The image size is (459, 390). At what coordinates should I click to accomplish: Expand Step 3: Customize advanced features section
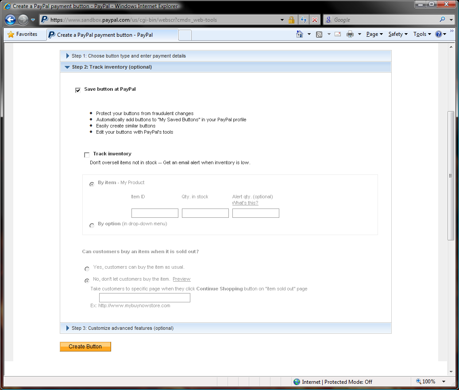coord(226,328)
